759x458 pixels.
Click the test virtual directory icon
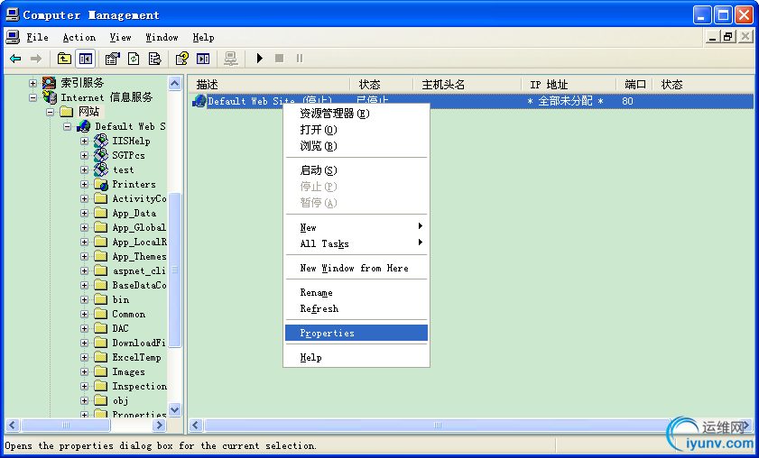point(101,169)
